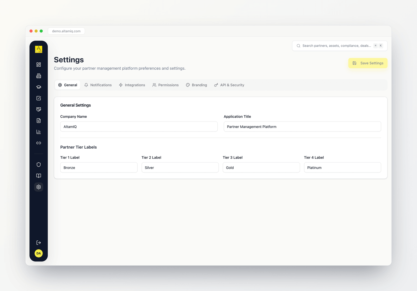This screenshot has width=417, height=291.
Task: Open the dashboard grid icon in sidebar
Action: coord(39,65)
